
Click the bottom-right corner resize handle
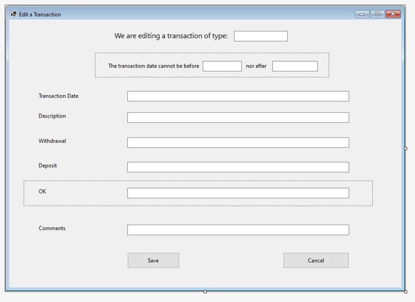[x=406, y=292]
